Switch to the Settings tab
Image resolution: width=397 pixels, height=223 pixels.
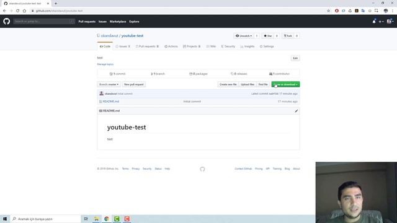click(267, 46)
